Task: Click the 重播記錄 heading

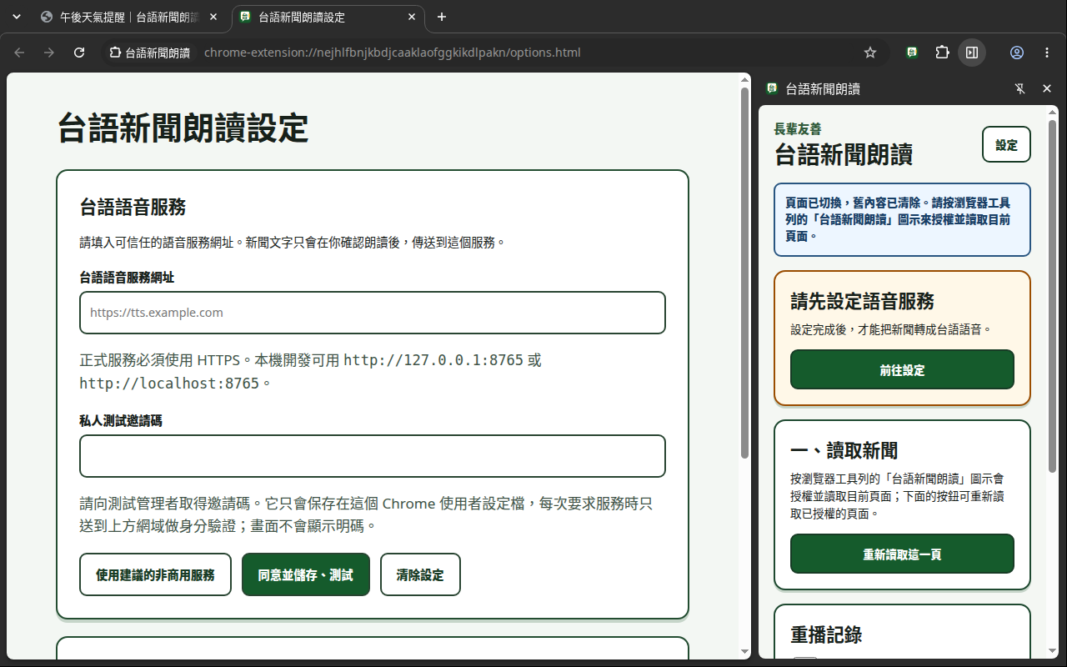Action: coord(826,634)
